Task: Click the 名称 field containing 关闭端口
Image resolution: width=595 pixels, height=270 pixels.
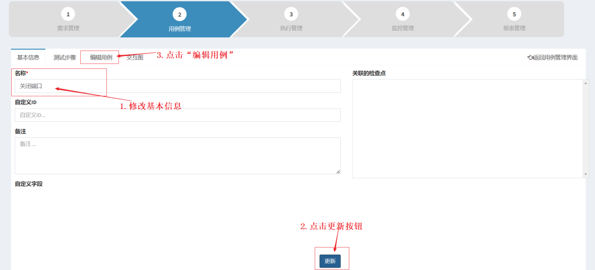Action: coord(178,86)
